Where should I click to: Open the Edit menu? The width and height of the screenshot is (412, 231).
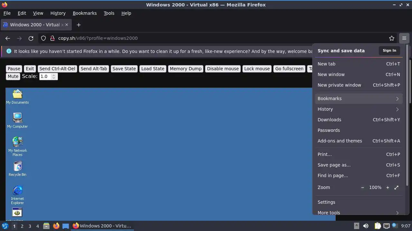point(22,13)
